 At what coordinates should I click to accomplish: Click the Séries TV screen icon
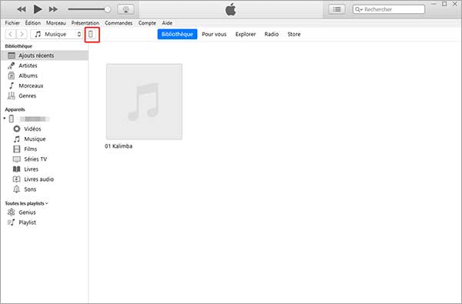coord(17,159)
